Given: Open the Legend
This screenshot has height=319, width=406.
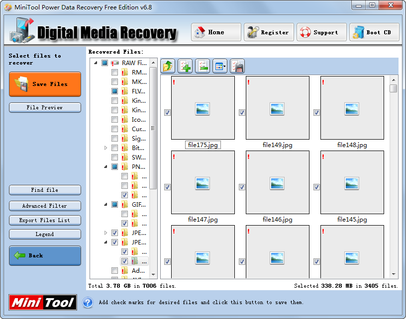Looking at the screenshot, I should [x=45, y=234].
